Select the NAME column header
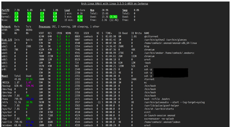The height and width of the screenshot is (127, 231). tap(147, 33)
